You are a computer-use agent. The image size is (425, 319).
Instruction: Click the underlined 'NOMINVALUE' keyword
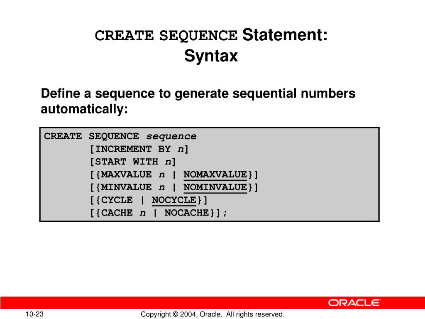click(215, 187)
